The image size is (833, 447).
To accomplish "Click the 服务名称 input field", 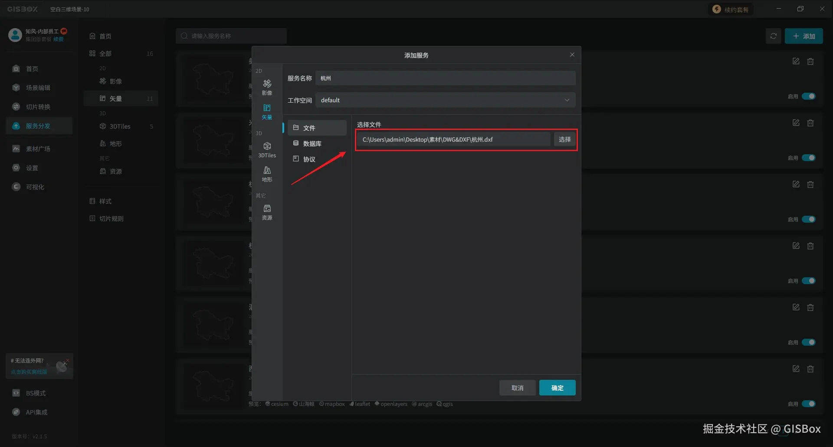I will [x=445, y=78].
